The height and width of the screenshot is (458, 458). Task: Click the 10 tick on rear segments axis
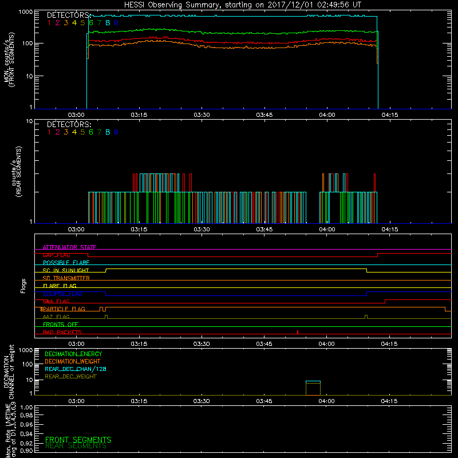click(x=30, y=121)
